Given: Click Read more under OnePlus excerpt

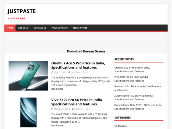Looking at the screenshot, I should 57,89.
